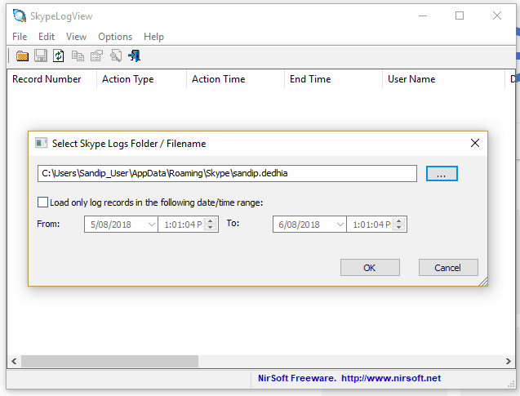Viewport: 520px width, 396px height.
Task: Click the Find toolbar icon
Action: (x=116, y=56)
